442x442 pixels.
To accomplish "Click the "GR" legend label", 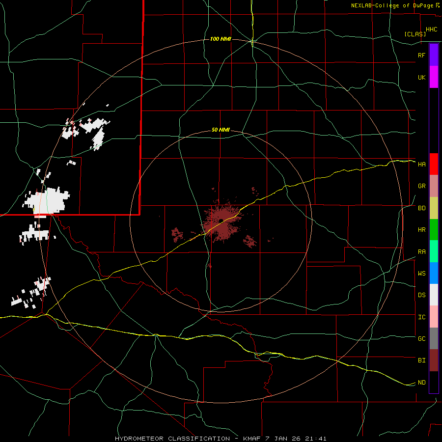I will point(421,186).
